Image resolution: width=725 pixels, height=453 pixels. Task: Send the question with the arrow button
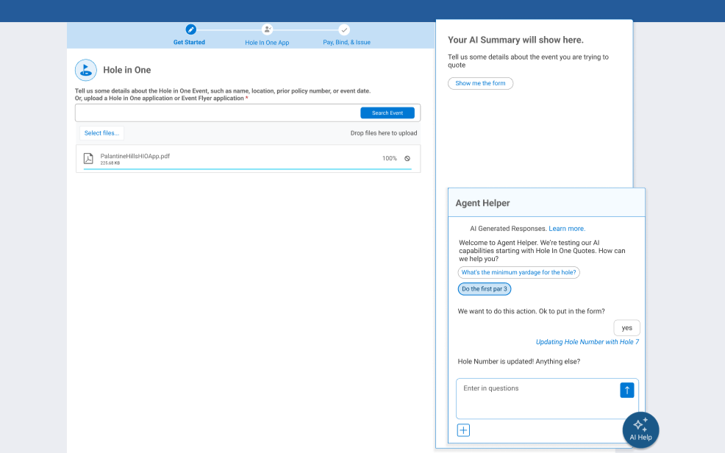[x=627, y=390]
